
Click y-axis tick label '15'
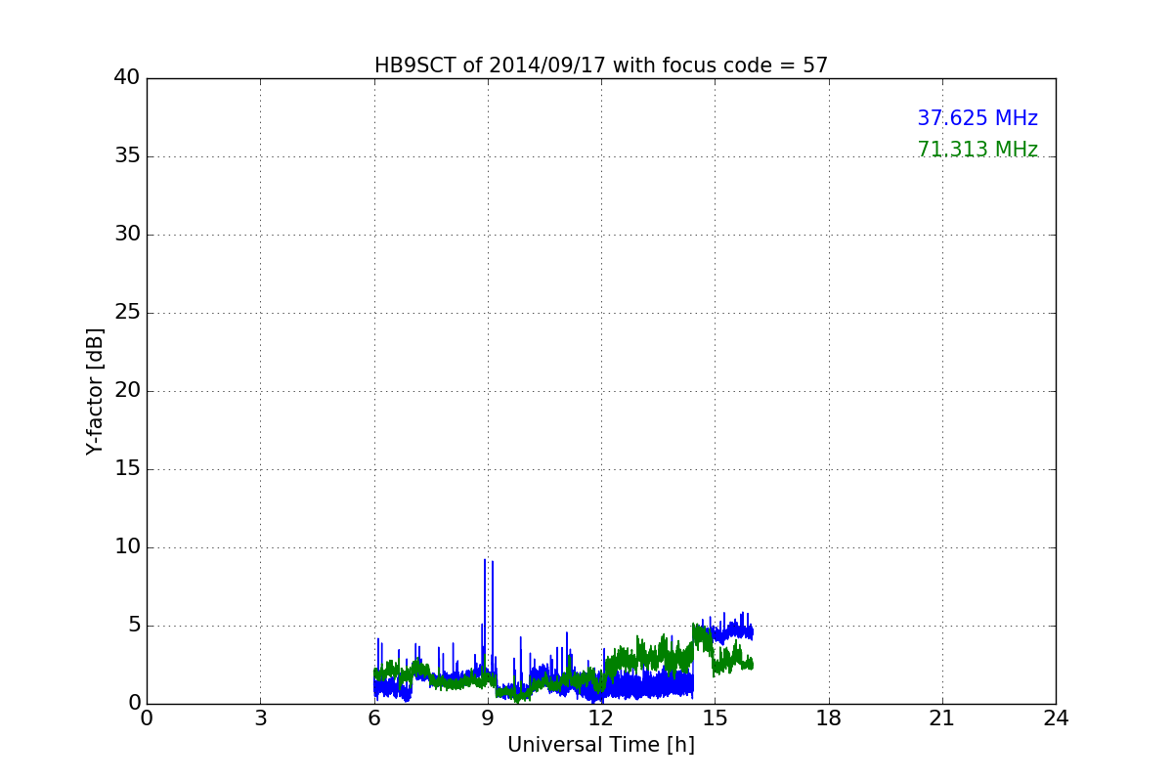(x=127, y=469)
